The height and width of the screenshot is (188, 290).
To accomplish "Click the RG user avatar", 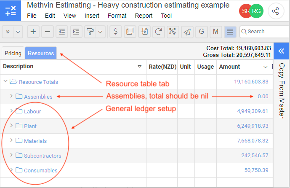I will [x=256, y=11].
